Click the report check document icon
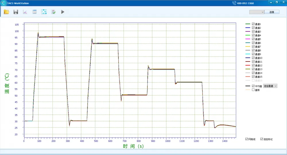The image size is (287, 155). pos(53,12)
